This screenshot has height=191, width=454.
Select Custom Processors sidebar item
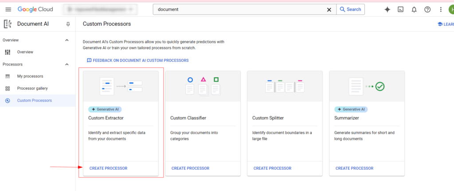[34, 100]
